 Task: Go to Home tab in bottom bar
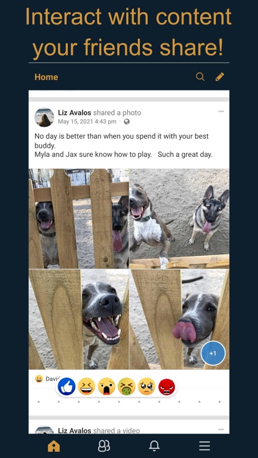tap(54, 446)
